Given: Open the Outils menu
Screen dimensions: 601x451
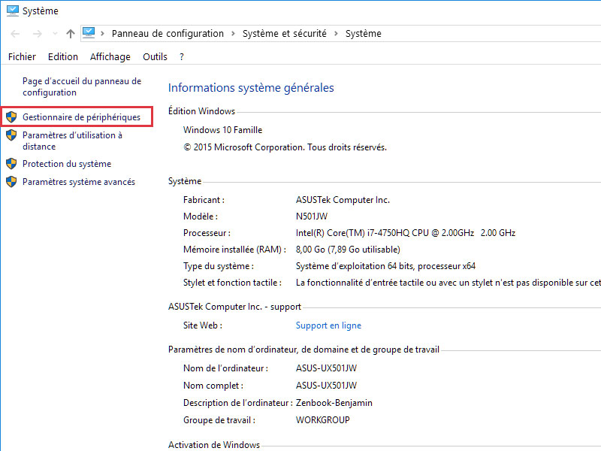Looking at the screenshot, I should coord(155,57).
